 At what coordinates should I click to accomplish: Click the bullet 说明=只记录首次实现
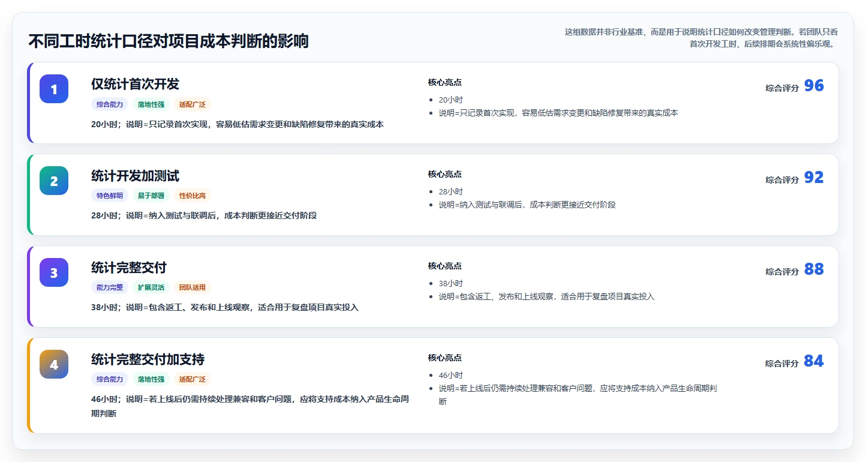pyautogui.click(x=558, y=113)
